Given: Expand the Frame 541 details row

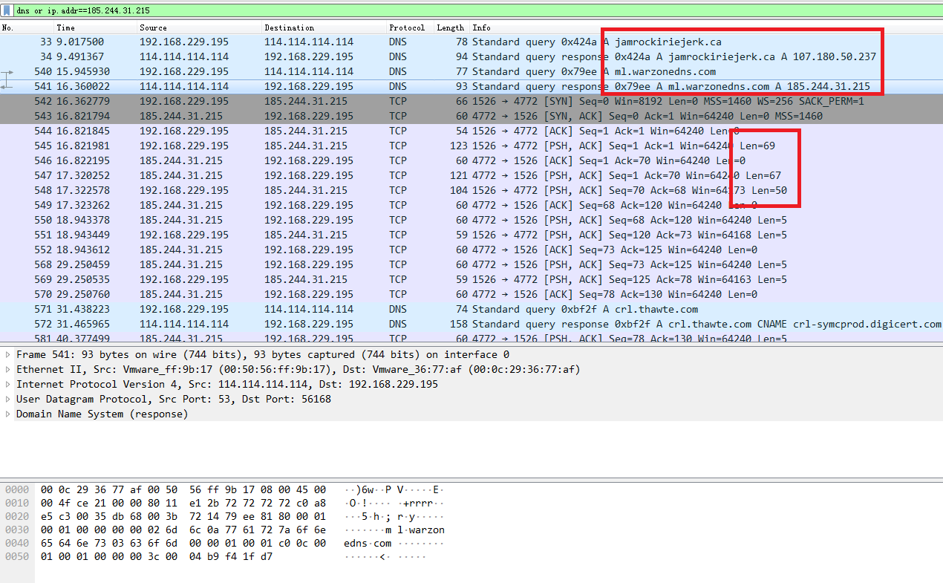Looking at the screenshot, I should [x=8, y=354].
